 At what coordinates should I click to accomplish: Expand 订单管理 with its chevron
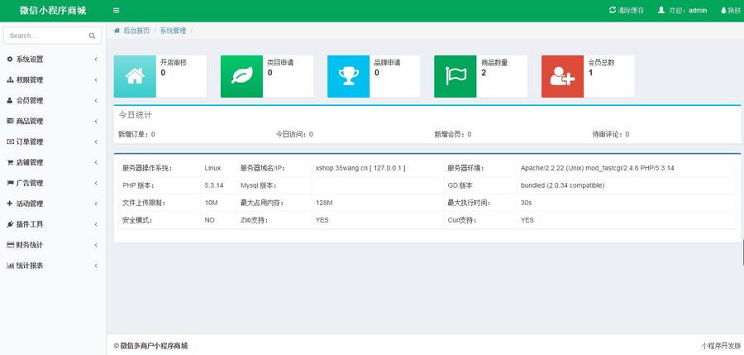(x=96, y=142)
